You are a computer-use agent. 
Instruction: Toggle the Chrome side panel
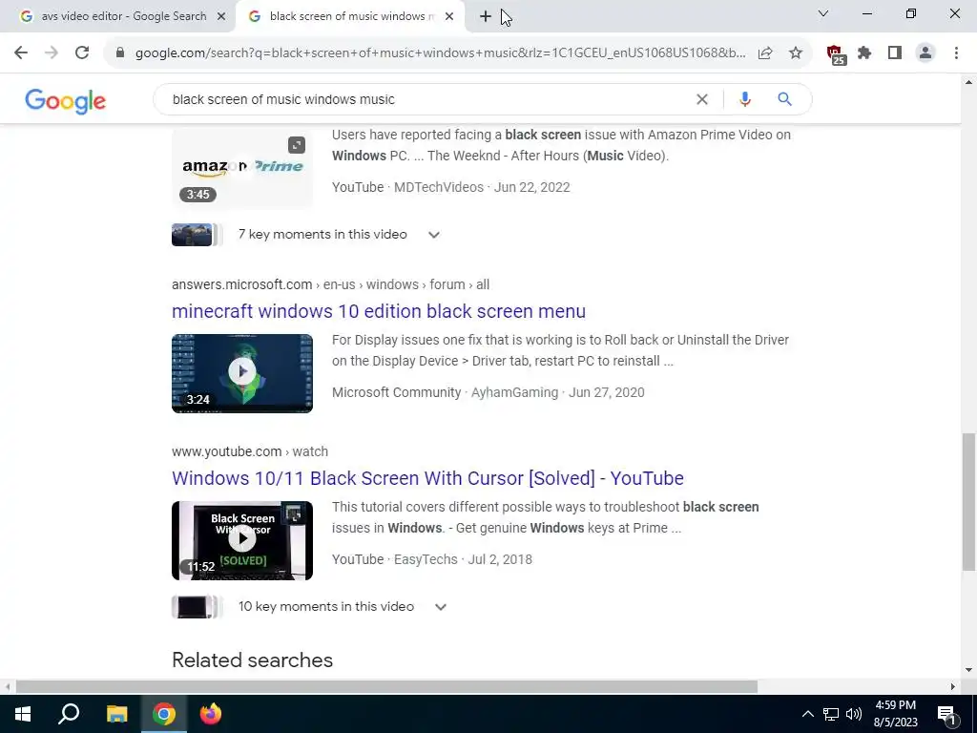[x=895, y=53]
